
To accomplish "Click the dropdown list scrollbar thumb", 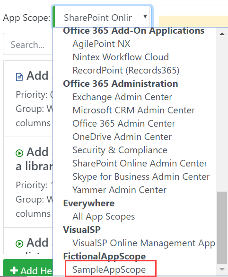I will (222, 228).
